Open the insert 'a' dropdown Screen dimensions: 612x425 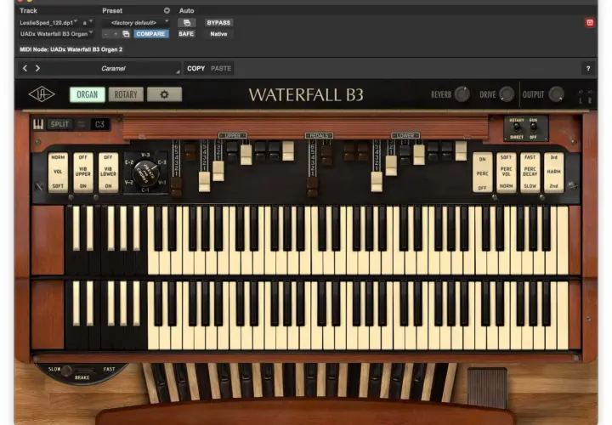click(88, 23)
